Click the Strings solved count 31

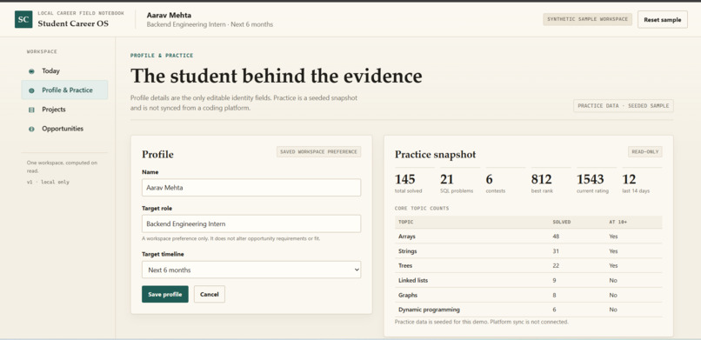[556, 251]
